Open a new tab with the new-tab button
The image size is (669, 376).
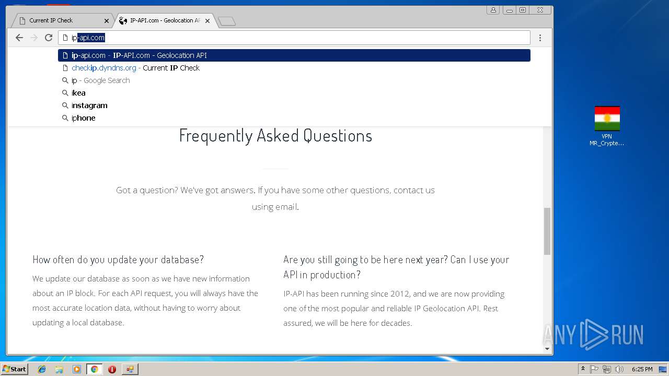[x=227, y=21]
